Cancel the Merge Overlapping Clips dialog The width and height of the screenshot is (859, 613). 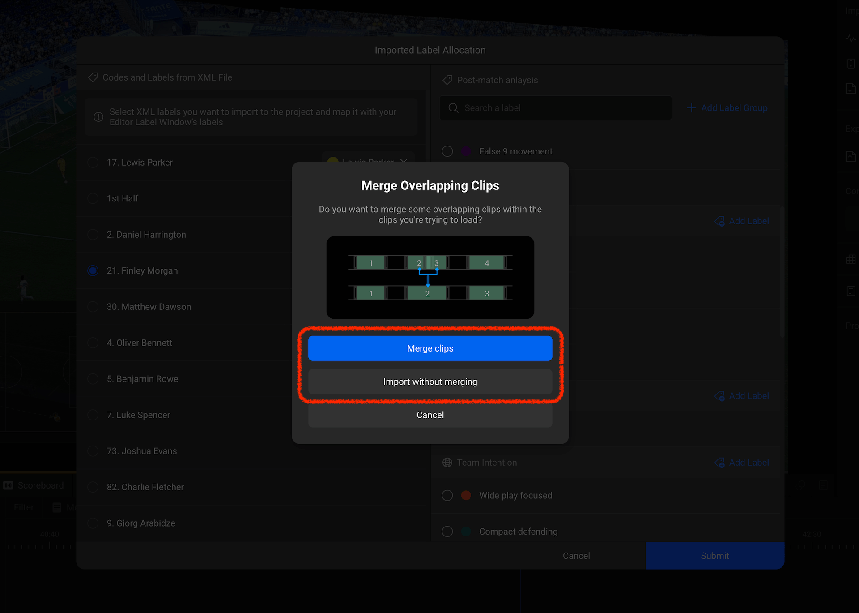click(430, 415)
